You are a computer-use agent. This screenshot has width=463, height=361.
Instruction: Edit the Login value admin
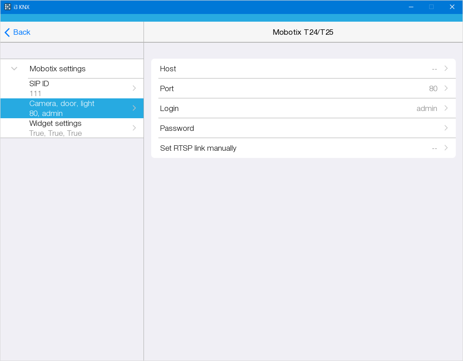(426, 108)
